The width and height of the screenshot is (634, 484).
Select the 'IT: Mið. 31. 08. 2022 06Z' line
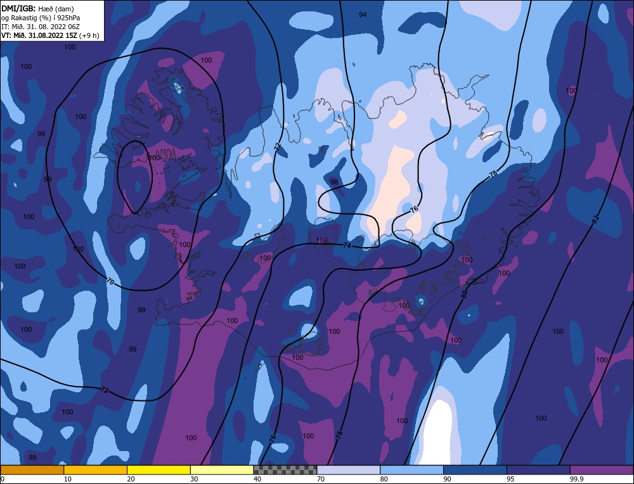(41, 27)
